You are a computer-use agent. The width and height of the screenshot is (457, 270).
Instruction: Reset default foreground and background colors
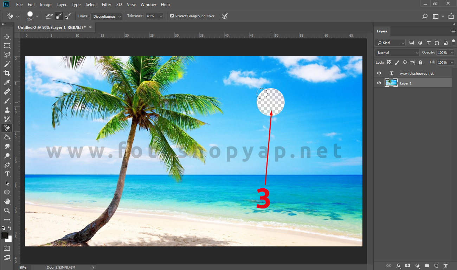point(4,228)
